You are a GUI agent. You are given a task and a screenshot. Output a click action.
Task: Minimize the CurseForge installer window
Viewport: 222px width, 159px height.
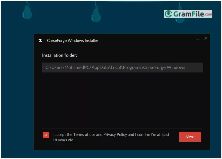[x=198, y=39]
